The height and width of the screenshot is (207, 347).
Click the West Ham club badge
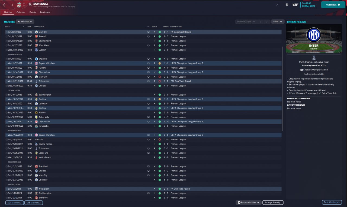point(36,45)
